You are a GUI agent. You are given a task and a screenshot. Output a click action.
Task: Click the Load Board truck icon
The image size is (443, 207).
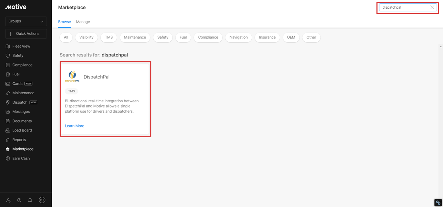pos(8,131)
